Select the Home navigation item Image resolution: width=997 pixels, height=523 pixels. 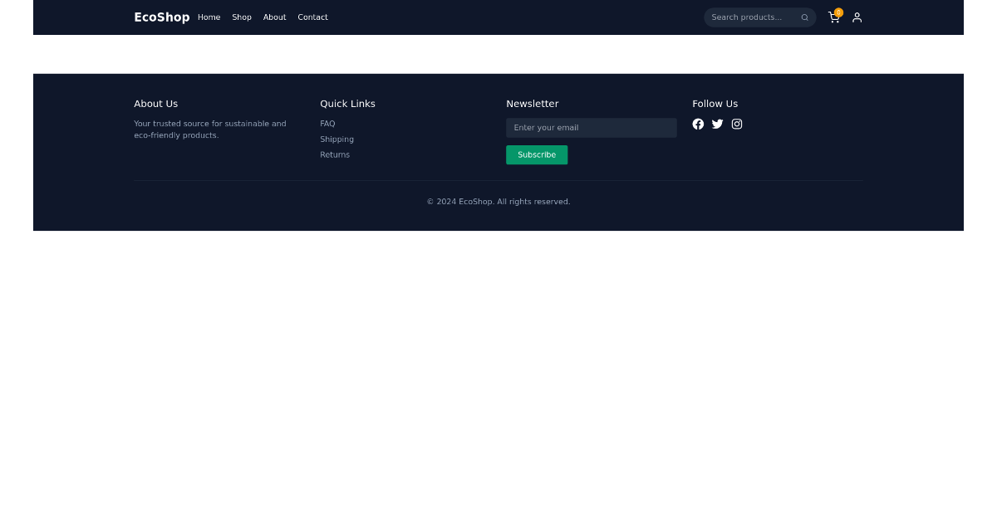click(209, 17)
